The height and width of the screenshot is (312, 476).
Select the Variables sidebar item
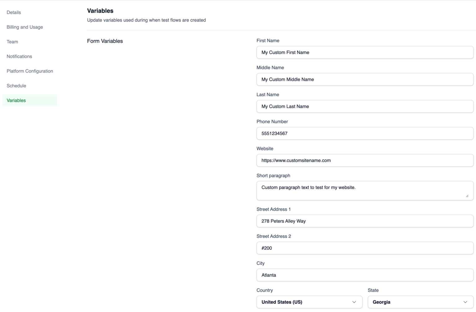click(x=16, y=100)
